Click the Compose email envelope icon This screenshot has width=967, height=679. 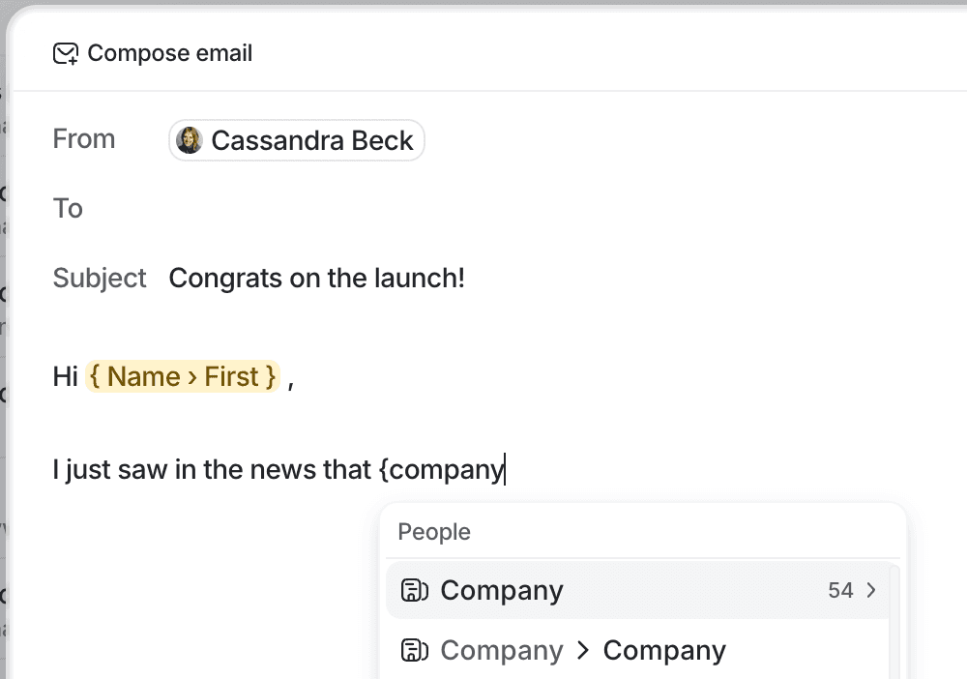pos(66,53)
